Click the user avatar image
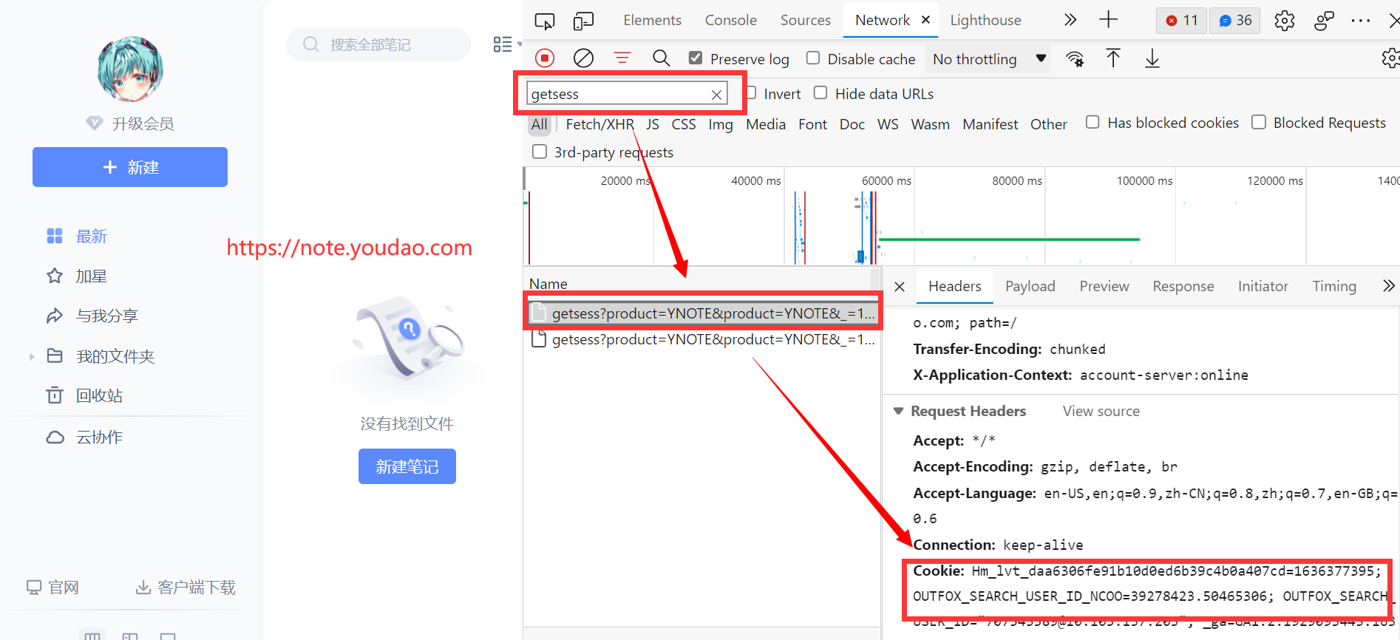This screenshot has height=640, width=1400. (x=130, y=69)
